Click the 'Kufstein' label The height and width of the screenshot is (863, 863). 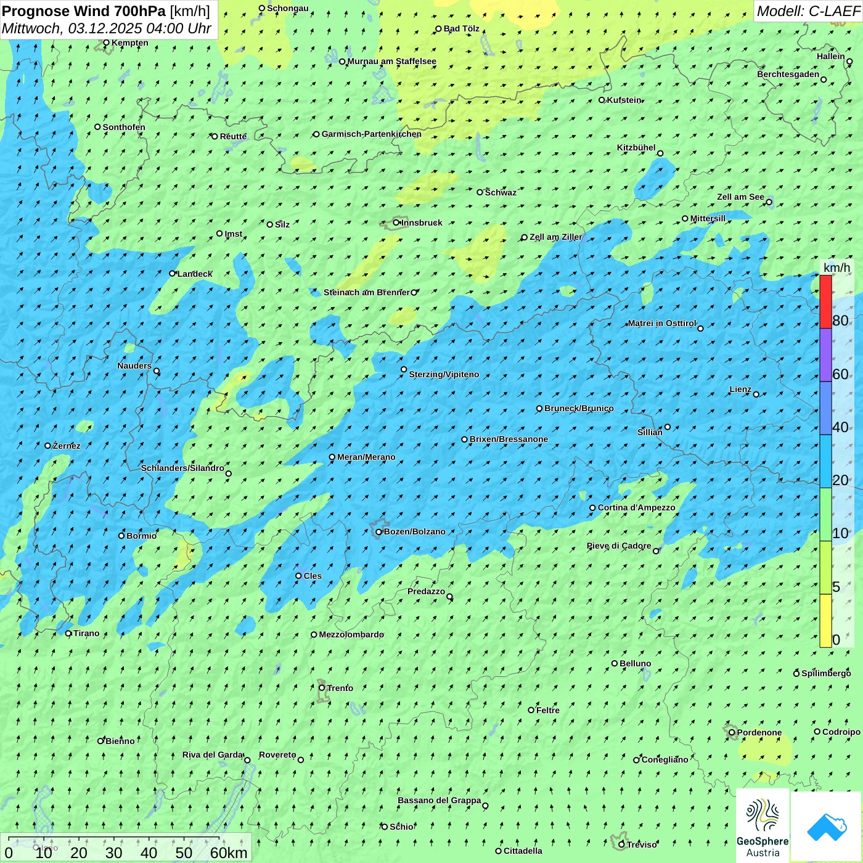click(624, 100)
